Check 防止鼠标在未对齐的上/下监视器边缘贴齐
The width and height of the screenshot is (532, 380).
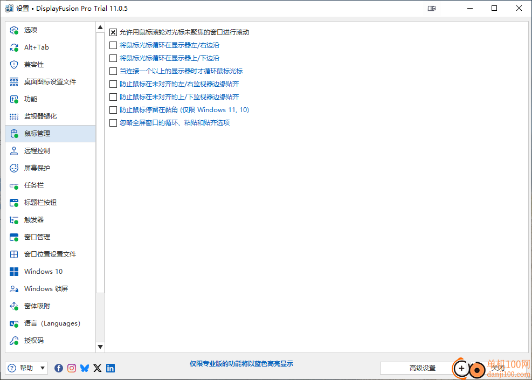[x=113, y=96]
